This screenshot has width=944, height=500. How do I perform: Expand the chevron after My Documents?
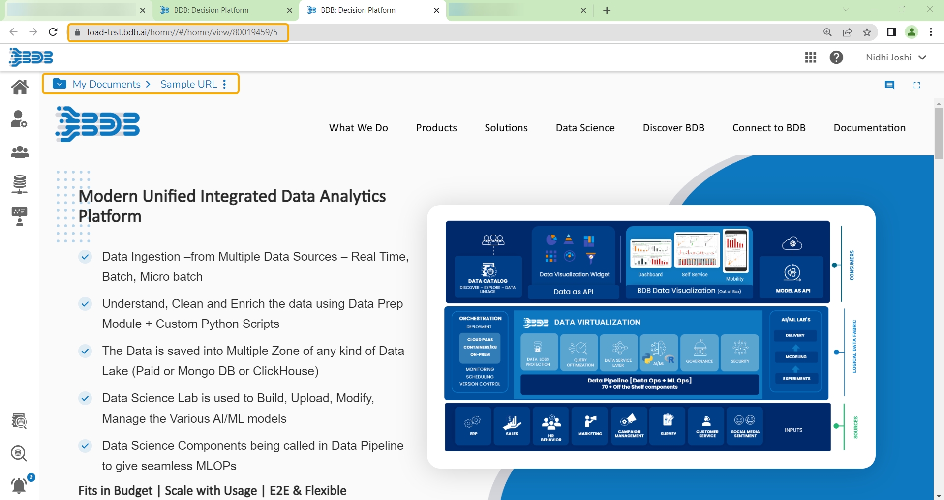[148, 84]
